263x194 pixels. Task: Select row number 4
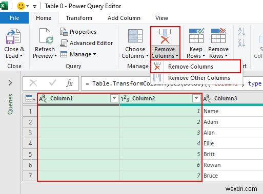tap(30, 143)
